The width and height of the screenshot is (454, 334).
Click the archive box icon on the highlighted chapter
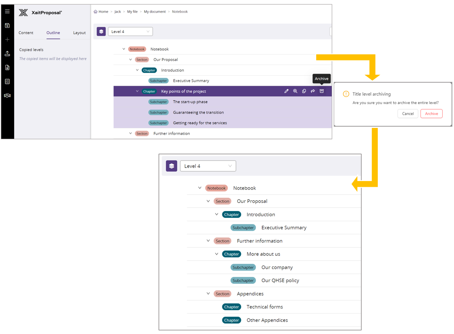(x=322, y=91)
